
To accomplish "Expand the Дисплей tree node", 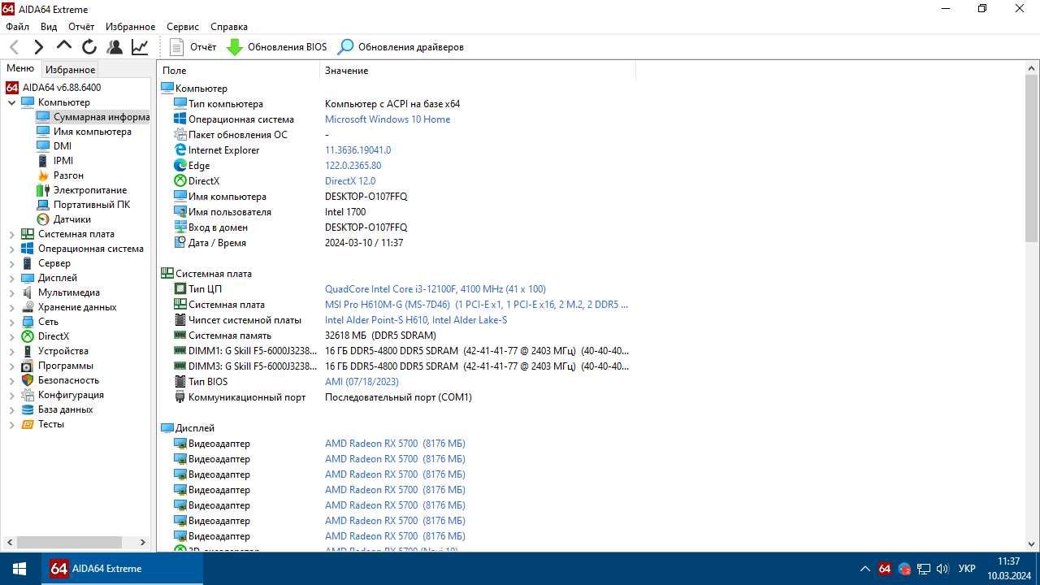I will (x=12, y=278).
